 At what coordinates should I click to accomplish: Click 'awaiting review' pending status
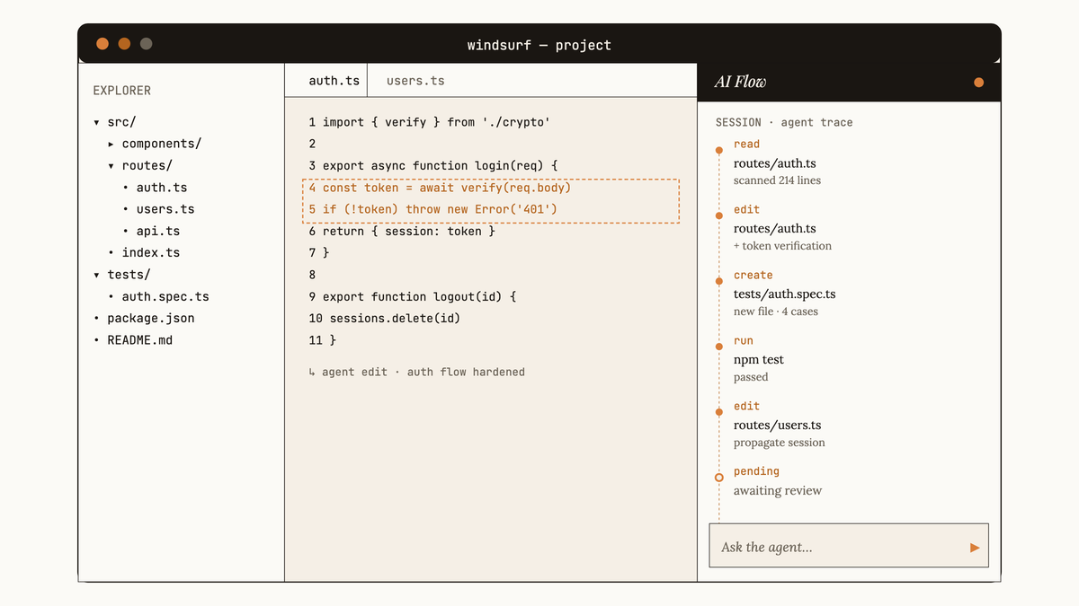coord(778,491)
